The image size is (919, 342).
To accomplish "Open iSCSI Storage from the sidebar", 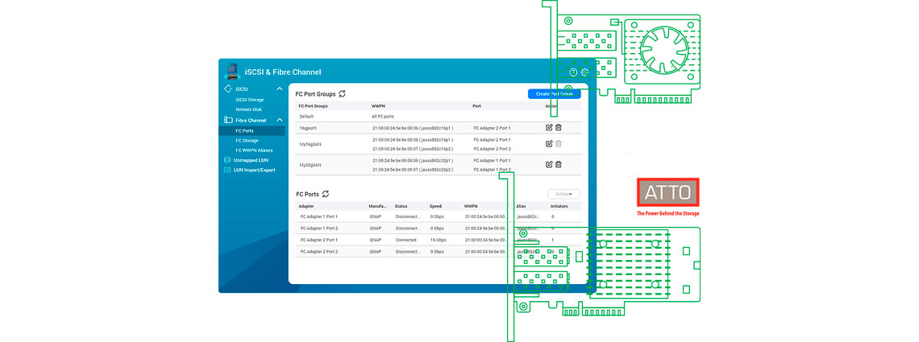I will pyautogui.click(x=249, y=100).
